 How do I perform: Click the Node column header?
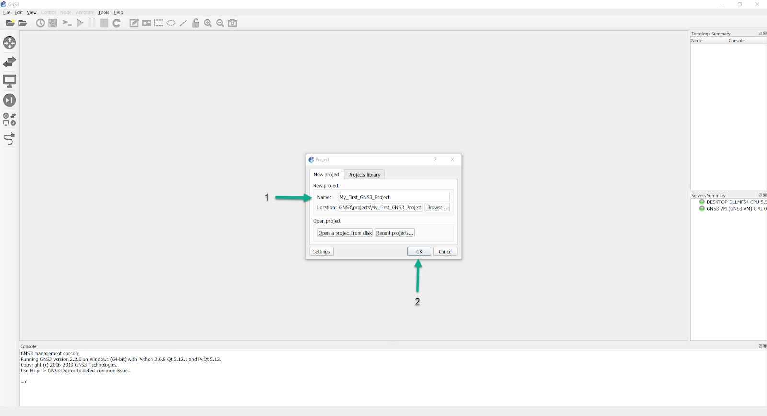click(x=709, y=41)
